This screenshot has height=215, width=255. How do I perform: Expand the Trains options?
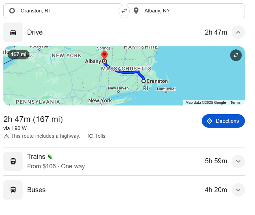238,161
